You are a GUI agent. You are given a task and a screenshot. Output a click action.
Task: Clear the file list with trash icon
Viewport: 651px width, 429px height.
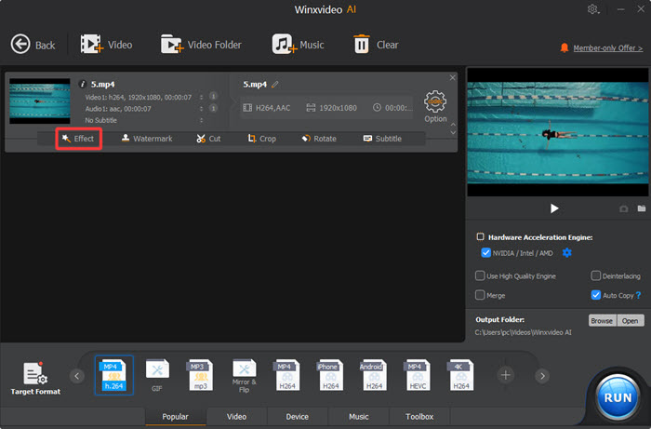tap(376, 45)
